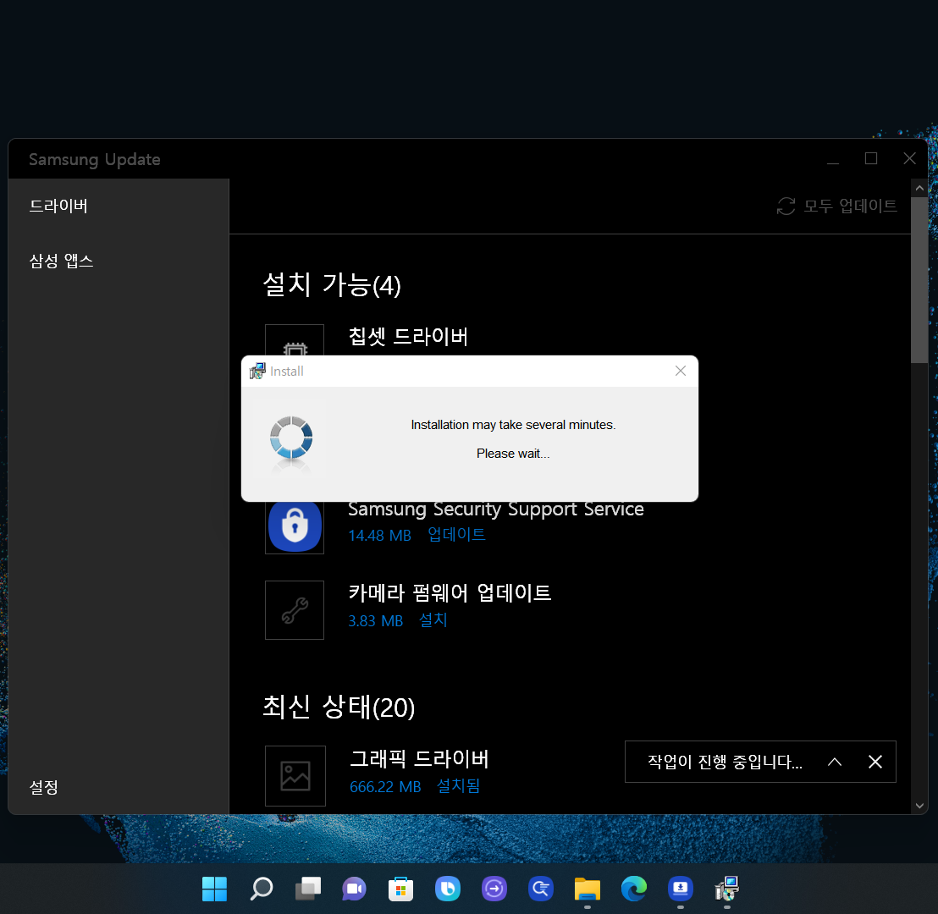Viewport: 938px width, 914px height.
Task: Open the Chat (Teams) taskbar icon
Action: [354, 889]
